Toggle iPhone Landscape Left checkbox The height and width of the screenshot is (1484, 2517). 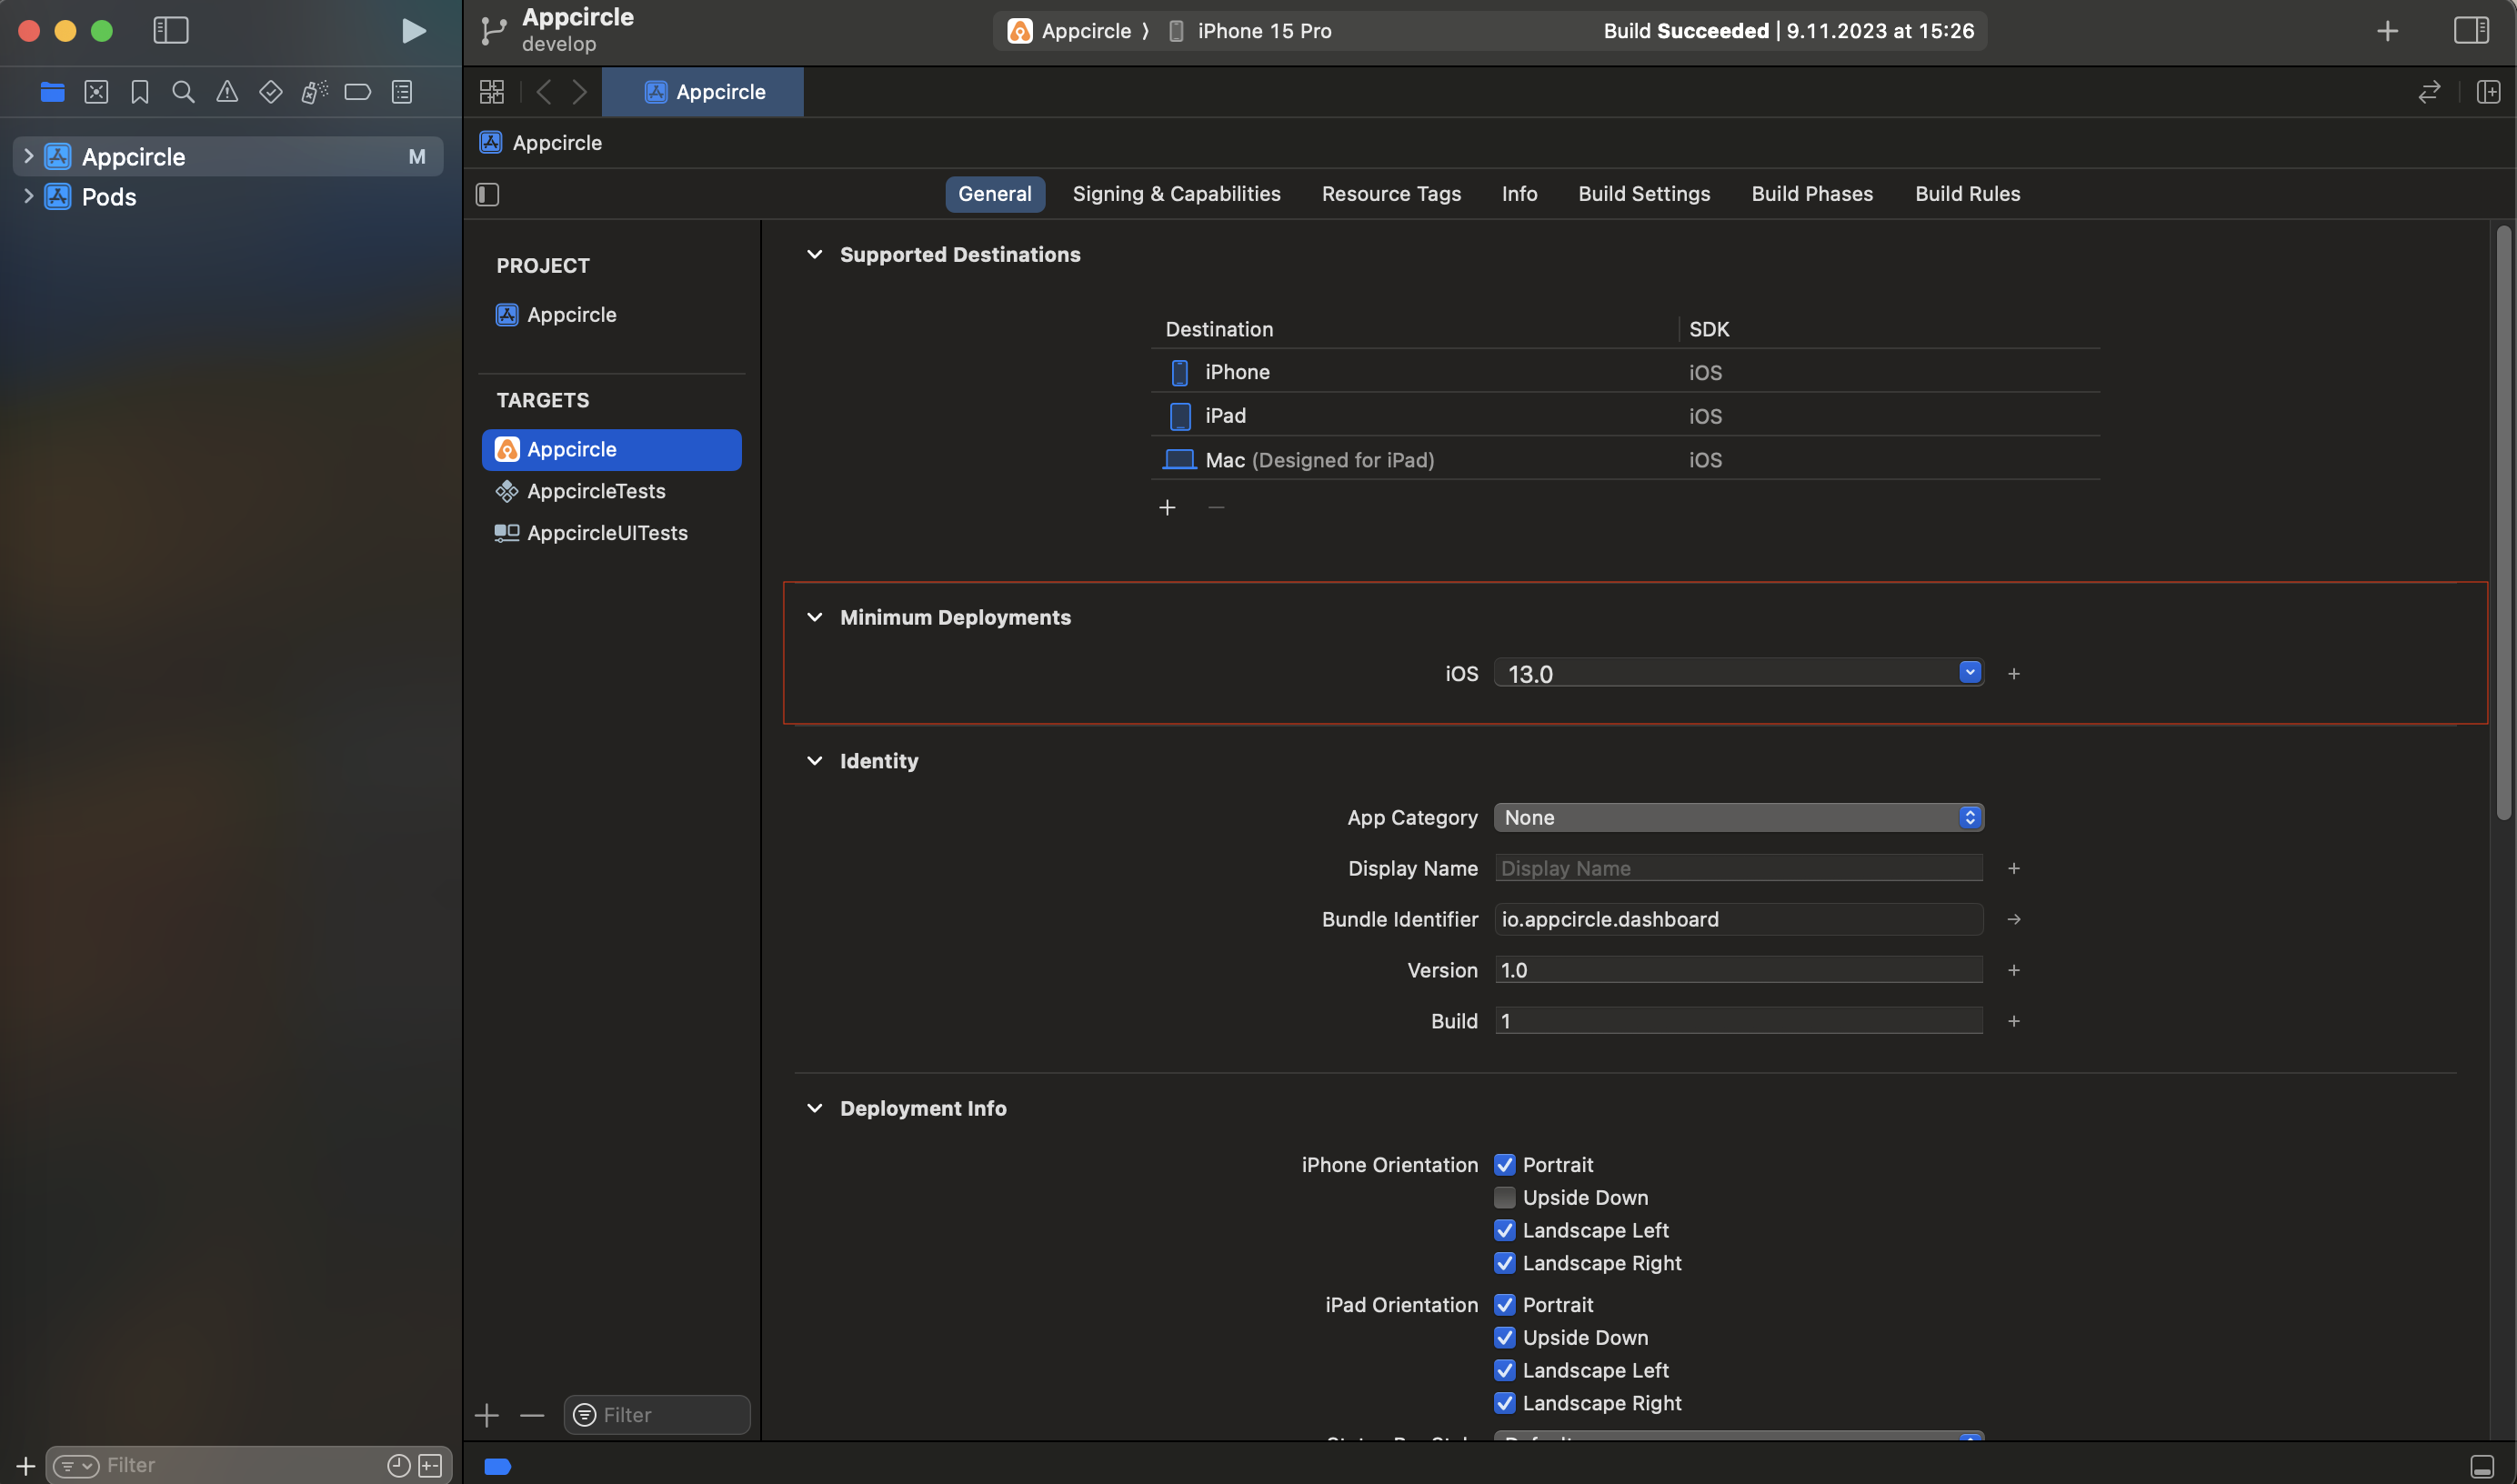click(x=1504, y=1231)
